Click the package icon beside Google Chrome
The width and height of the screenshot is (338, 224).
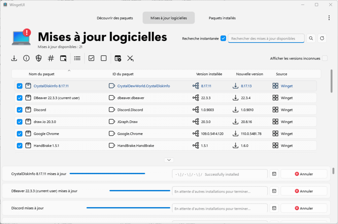pyautogui.click(x=28, y=134)
